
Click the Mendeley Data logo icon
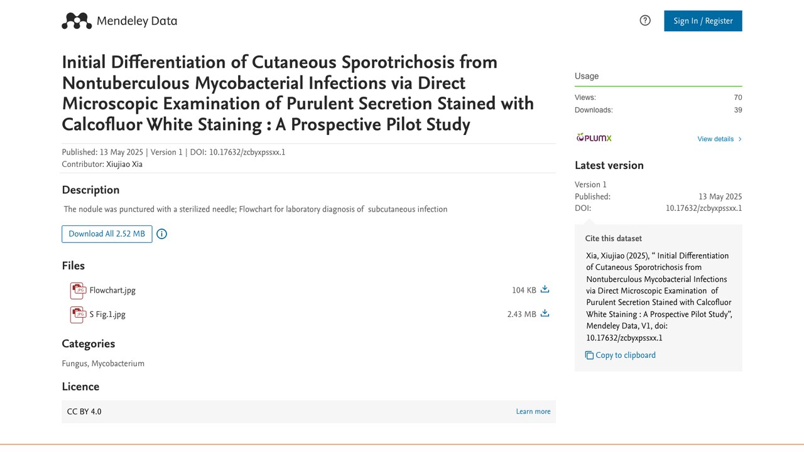(x=77, y=21)
